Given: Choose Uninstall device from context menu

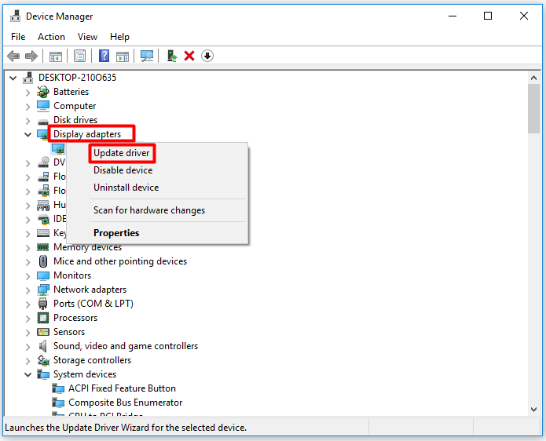Looking at the screenshot, I should pos(126,188).
